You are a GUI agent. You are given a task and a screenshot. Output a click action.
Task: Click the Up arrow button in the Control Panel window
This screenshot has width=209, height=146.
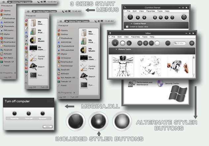coord(144,17)
